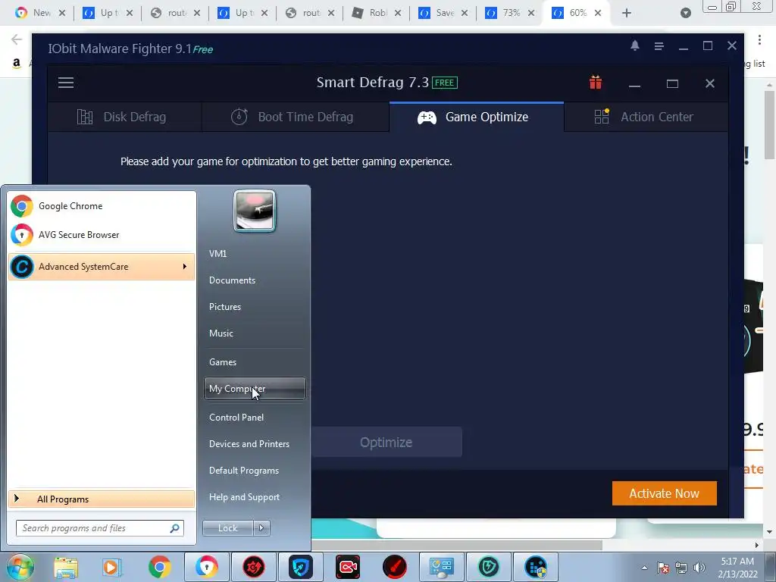Viewport: 776px width, 582px height.
Task: Click the taskbar clock showing 5:17 AM
Action: [737, 568]
